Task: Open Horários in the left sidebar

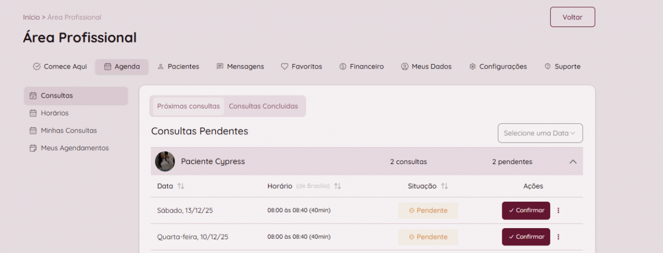Action: 54,113
